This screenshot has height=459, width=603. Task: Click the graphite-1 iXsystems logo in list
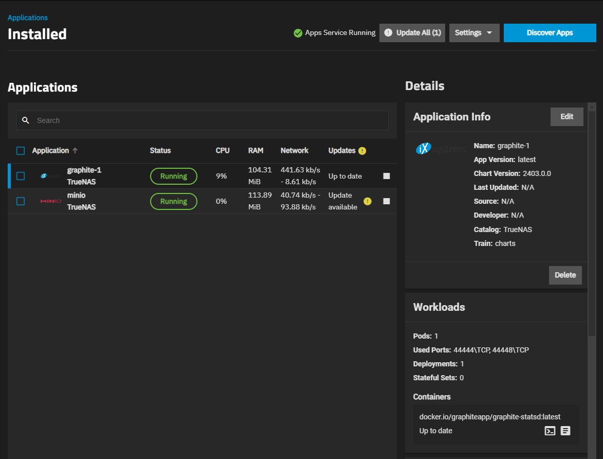click(x=50, y=176)
